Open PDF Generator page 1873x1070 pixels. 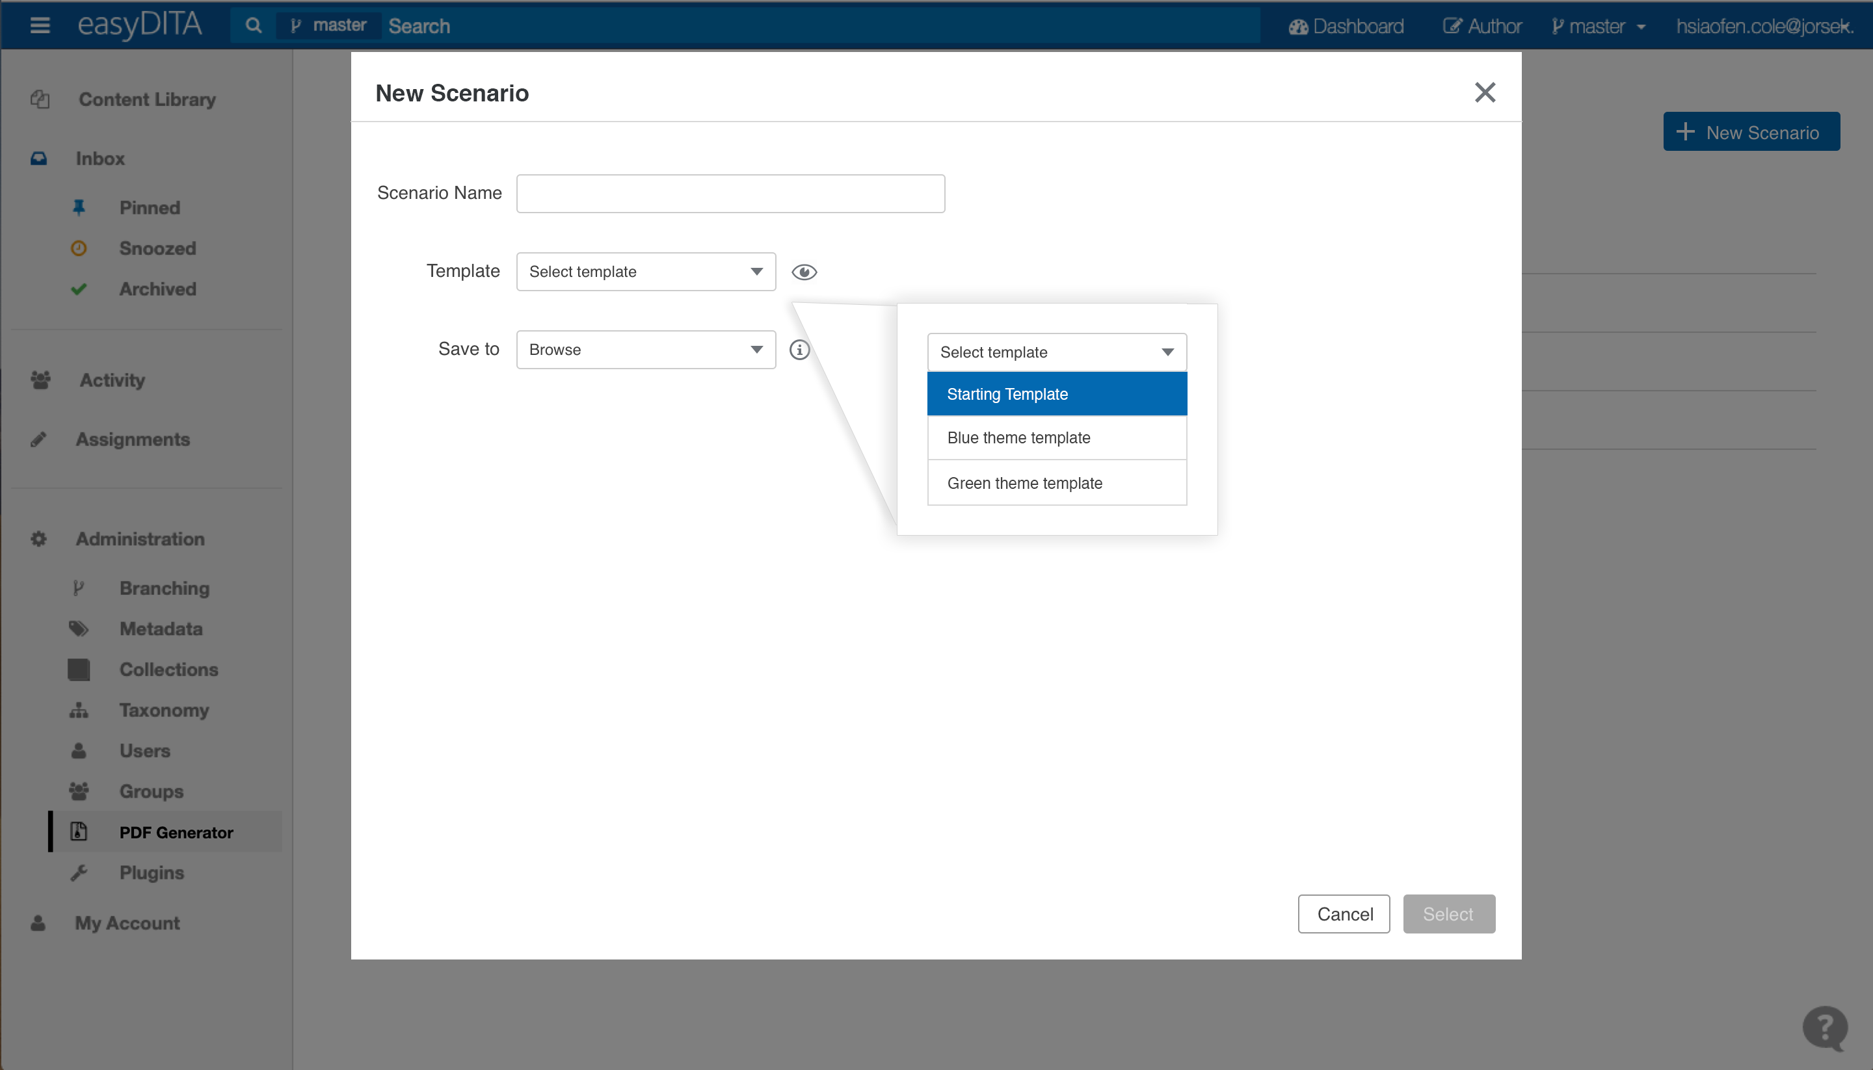[176, 832]
